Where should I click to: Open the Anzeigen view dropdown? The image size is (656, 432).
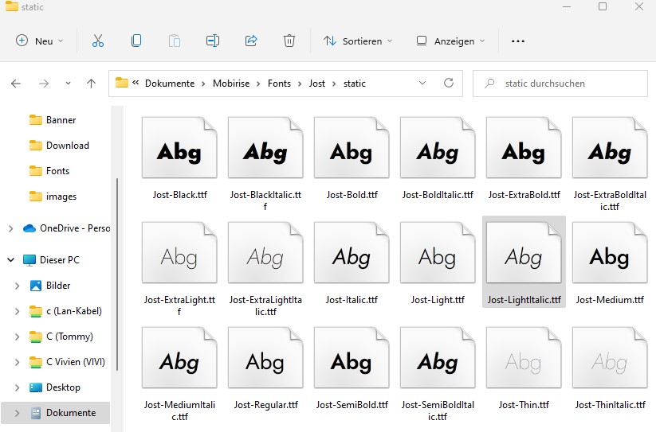point(451,41)
